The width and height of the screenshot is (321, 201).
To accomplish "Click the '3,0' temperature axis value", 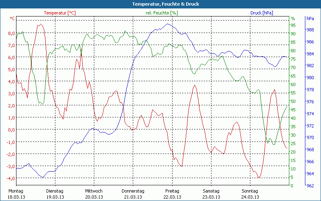I will click(x=11, y=94).
